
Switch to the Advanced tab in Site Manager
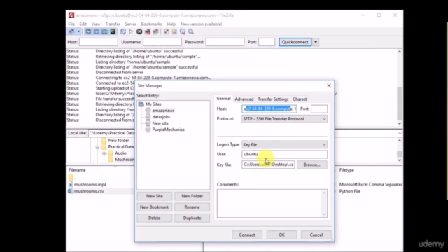pyautogui.click(x=244, y=99)
